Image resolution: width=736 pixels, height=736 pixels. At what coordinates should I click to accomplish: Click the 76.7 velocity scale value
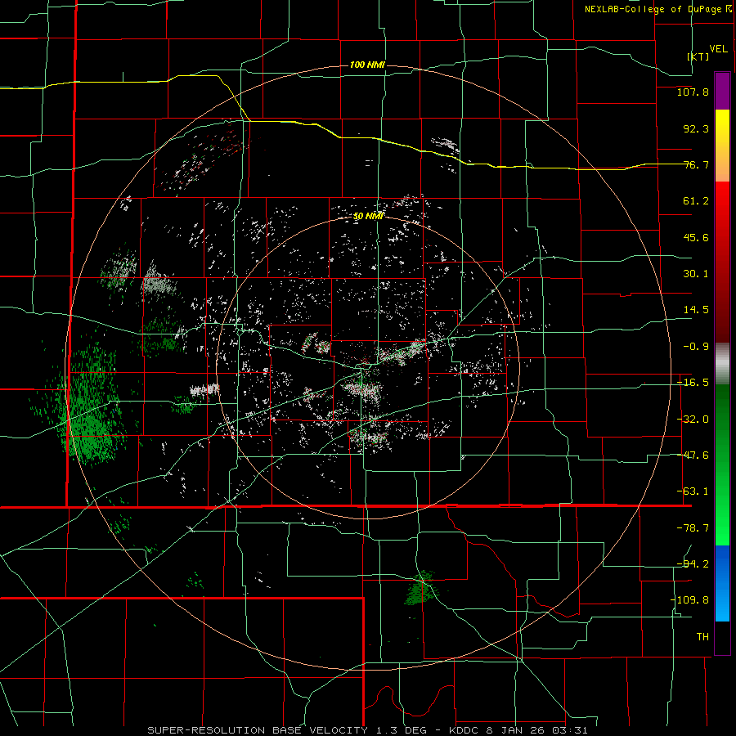696,164
